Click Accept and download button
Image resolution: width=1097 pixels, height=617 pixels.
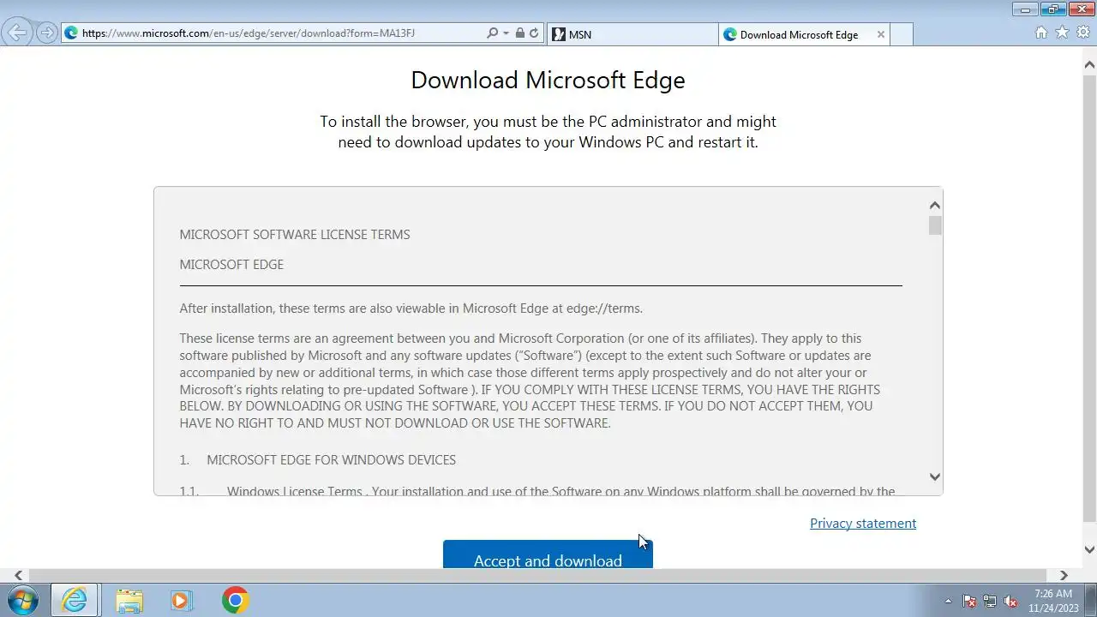[548, 554]
